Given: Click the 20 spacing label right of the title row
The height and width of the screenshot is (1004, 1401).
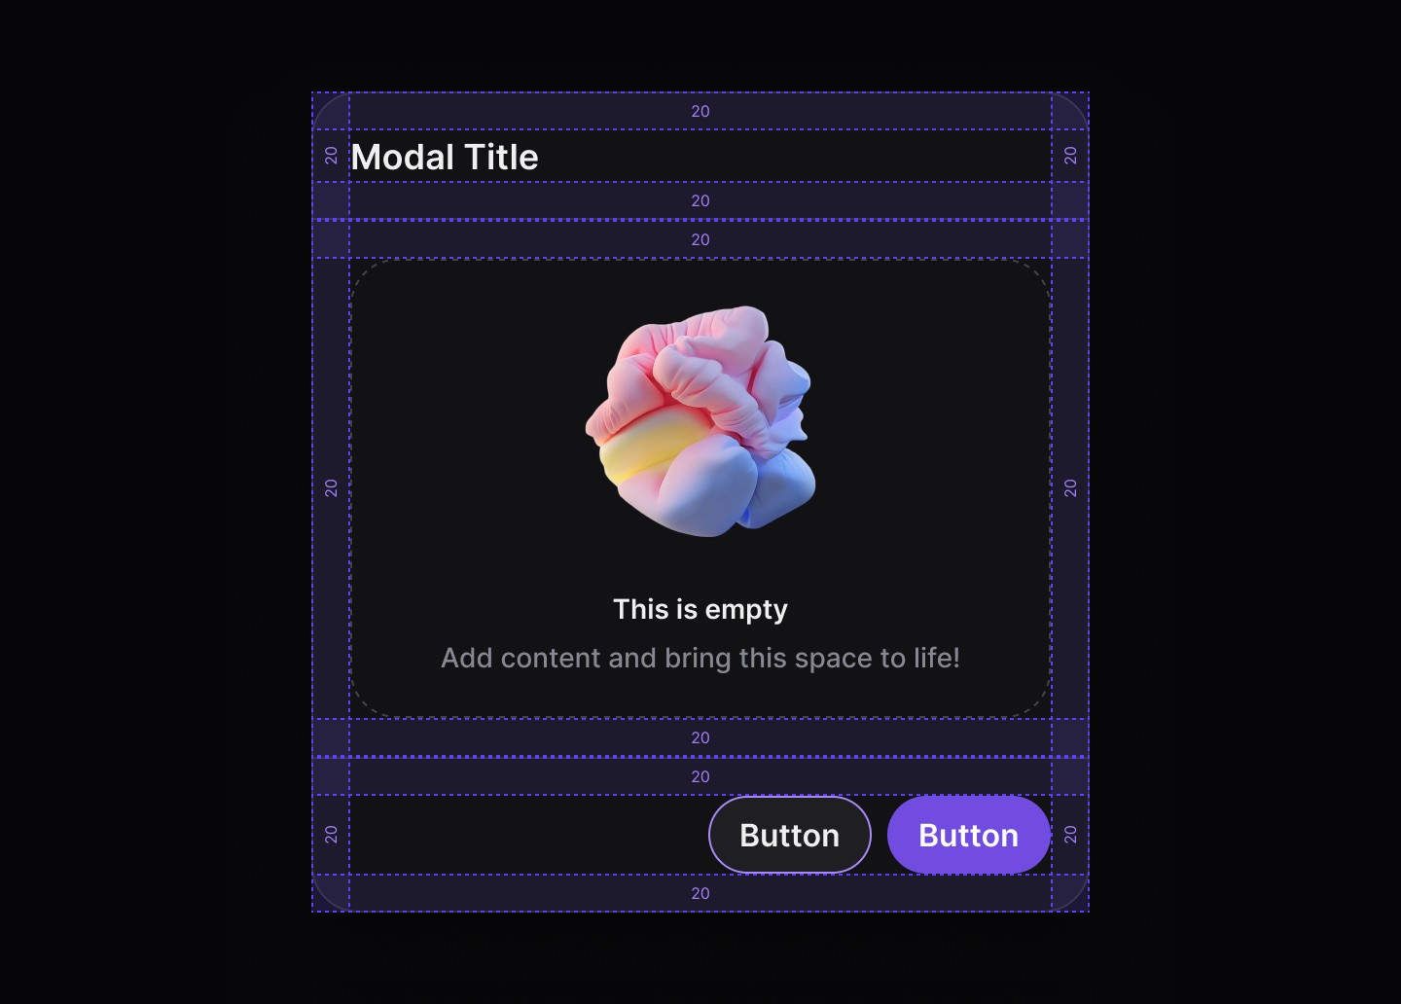Looking at the screenshot, I should click(x=1070, y=156).
